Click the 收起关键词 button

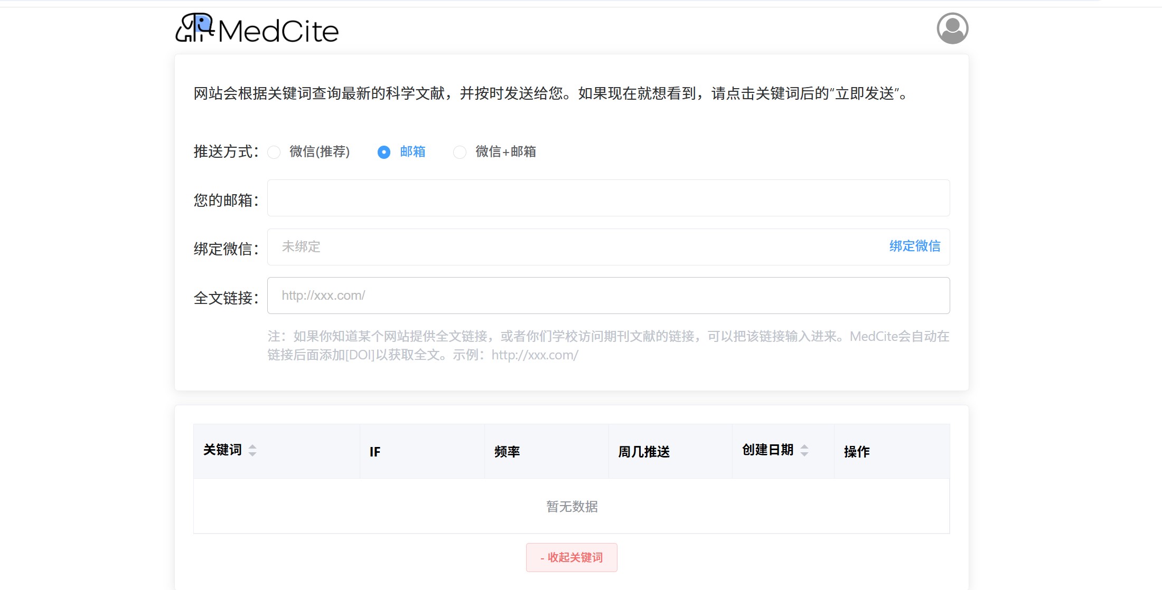(571, 557)
